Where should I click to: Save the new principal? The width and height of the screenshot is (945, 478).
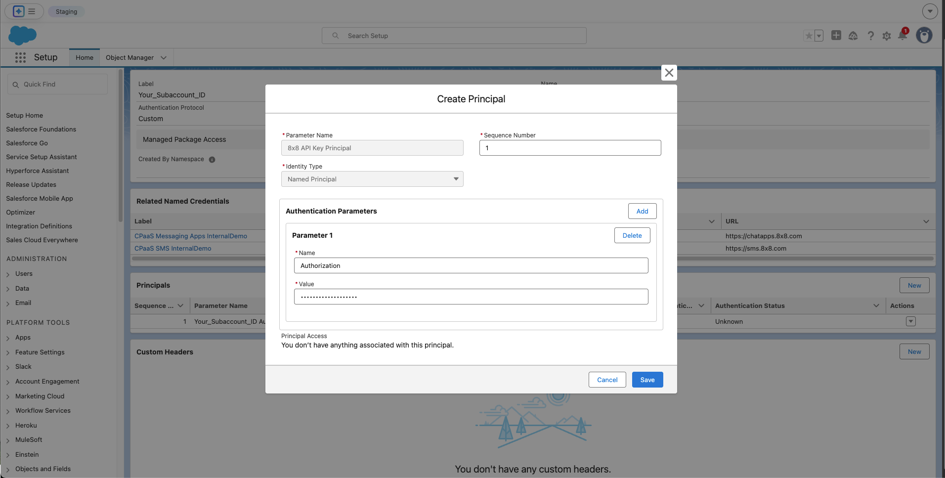pyautogui.click(x=647, y=380)
